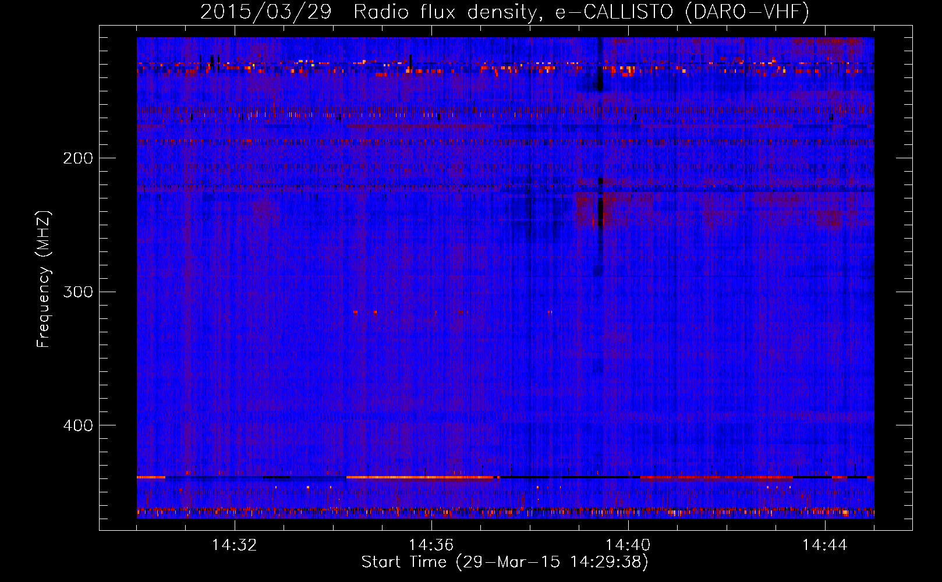Click the 200 frequency tick label
Screen dimensions: 942x582
[78, 158]
